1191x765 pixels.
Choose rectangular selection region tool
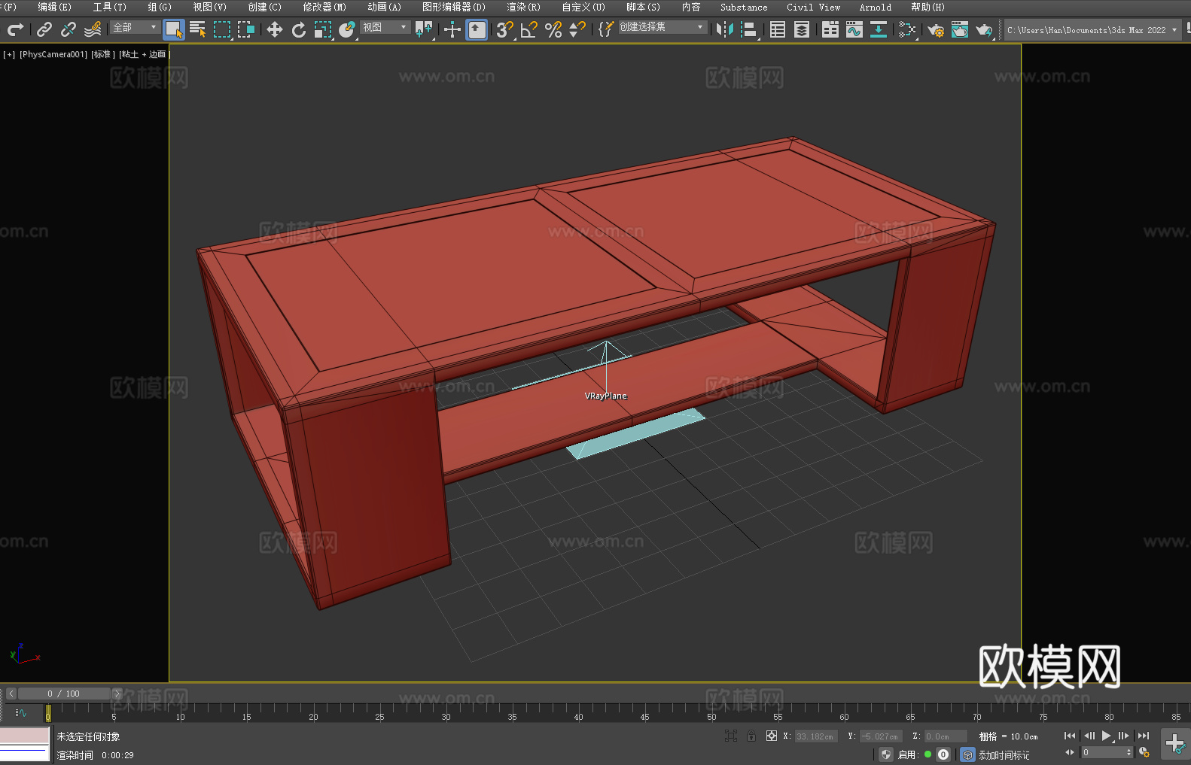tap(222, 29)
